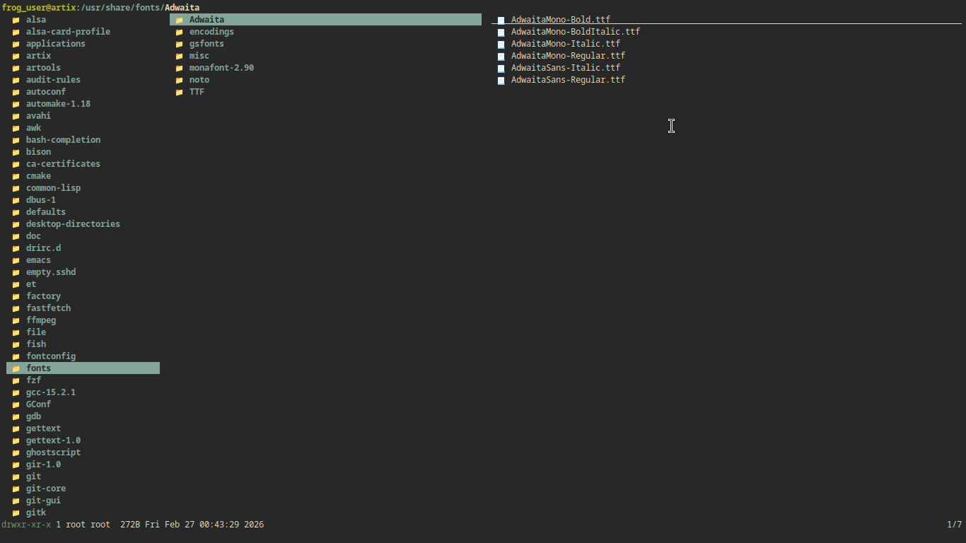Screen dimensions: 966x543
Task: Open the monafont-2.90 folder
Action: [221, 68]
